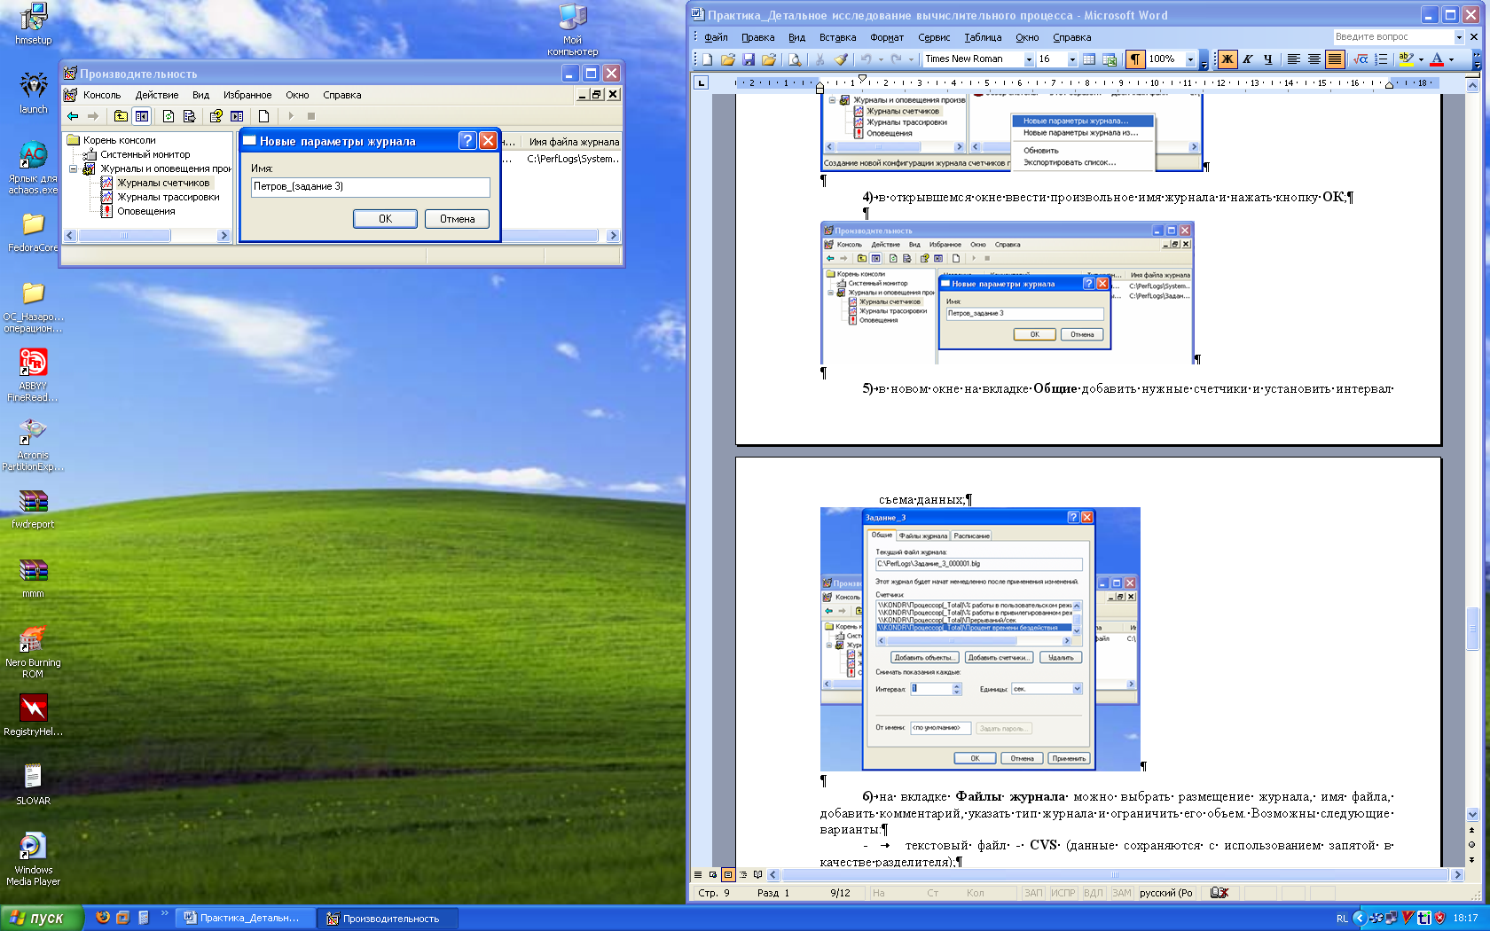Click the highlight color marker icon
The width and height of the screenshot is (1490, 931).
click(x=1406, y=59)
